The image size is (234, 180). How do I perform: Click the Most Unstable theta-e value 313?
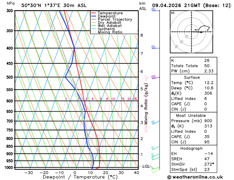[x=208, y=126]
